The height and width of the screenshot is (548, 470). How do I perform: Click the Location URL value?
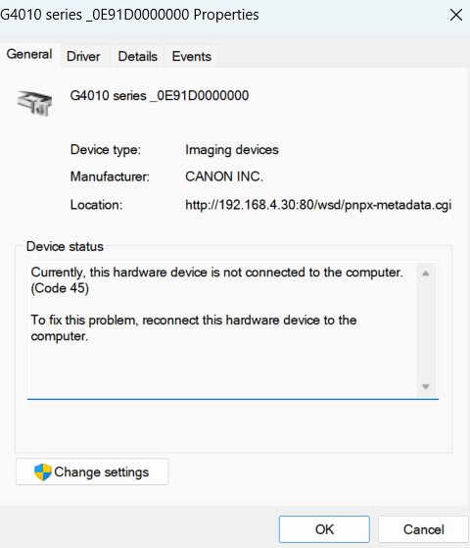click(x=318, y=205)
